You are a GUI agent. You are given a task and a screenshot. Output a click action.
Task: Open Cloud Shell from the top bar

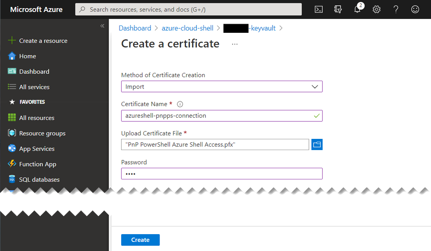(318, 9)
